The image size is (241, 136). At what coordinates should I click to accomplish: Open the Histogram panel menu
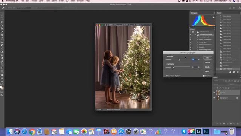point(214,13)
